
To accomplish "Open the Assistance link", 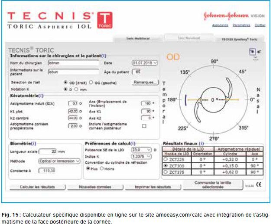I will pos(220,25).
